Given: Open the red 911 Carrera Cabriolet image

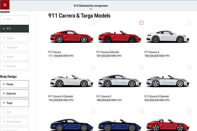Looking at the screenshot, I should pyautogui.click(x=120, y=36).
